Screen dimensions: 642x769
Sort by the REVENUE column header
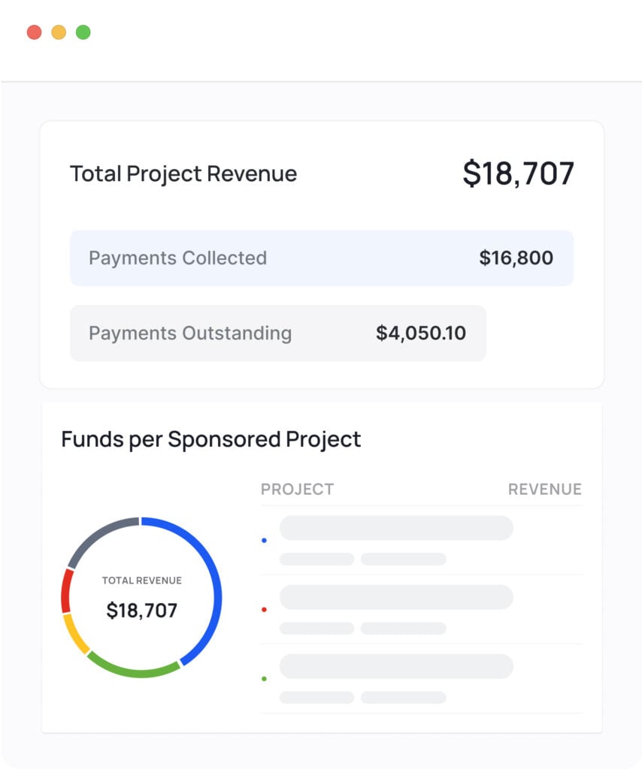tap(545, 489)
